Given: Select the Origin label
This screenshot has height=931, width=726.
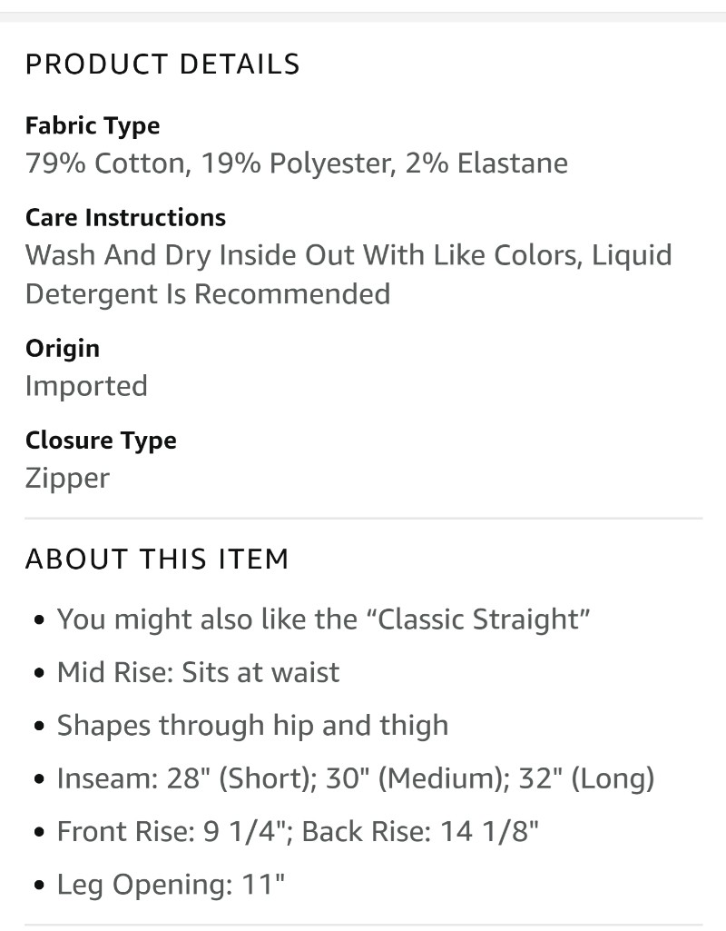Looking at the screenshot, I should (63, 349).
